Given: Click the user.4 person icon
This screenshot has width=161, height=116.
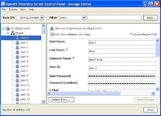Looking at the screenshot, I should 17,57.
